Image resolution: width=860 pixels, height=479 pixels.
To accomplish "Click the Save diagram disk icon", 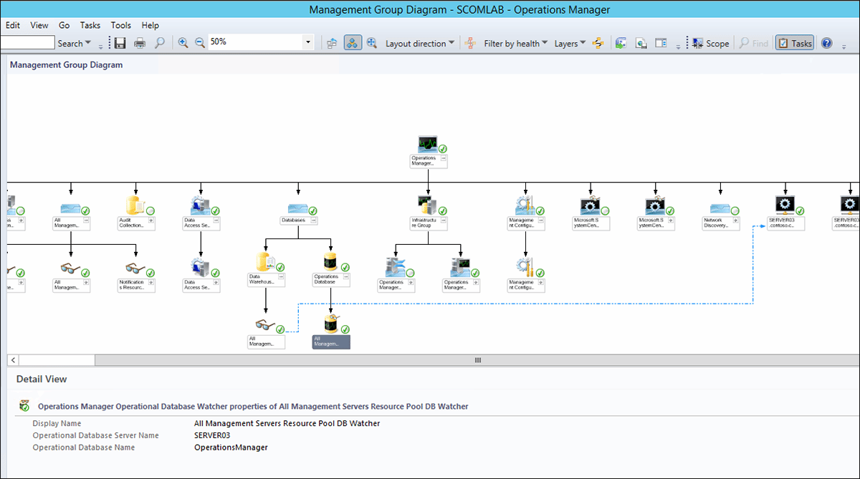I will pyautogui.click(x=120, y=42).
